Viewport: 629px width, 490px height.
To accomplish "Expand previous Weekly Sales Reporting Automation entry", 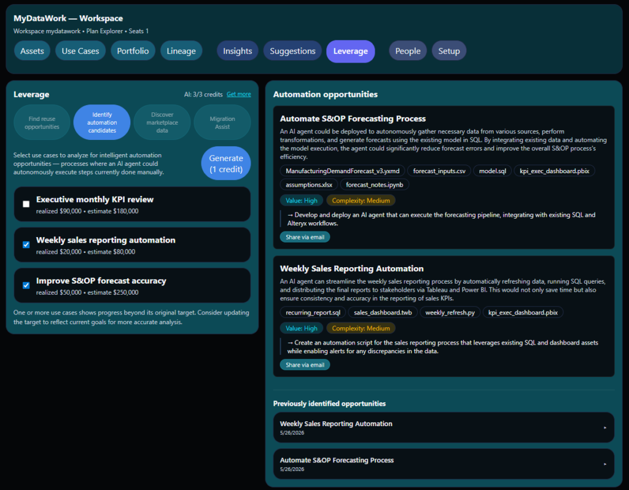I will [443, 427].
